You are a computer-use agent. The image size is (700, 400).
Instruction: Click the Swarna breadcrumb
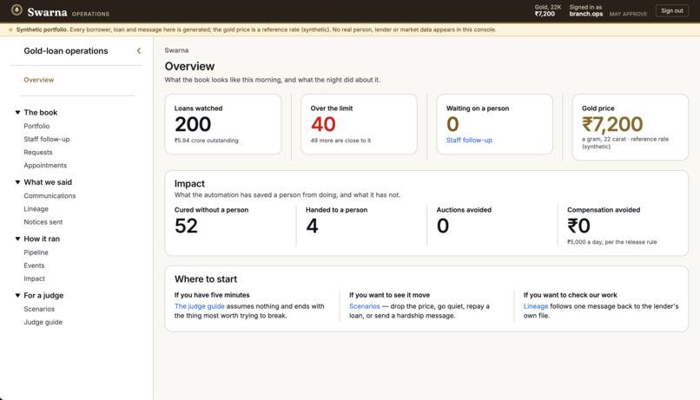pos(176,50)
